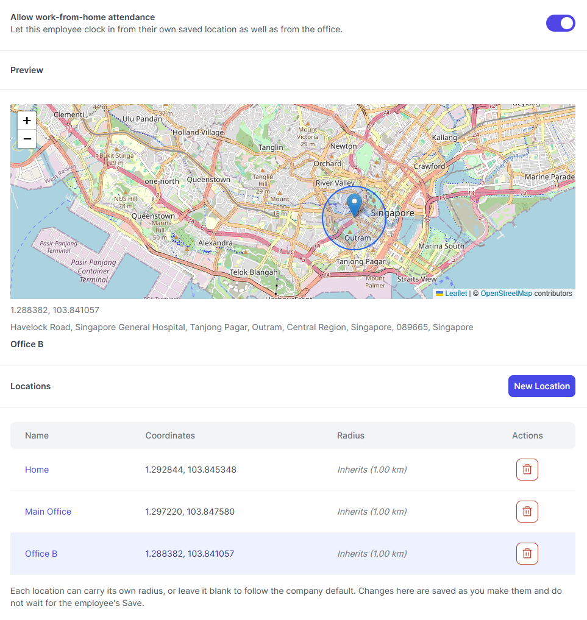Disable the work-from-home attendance toggle
This screenshot has width=587, height=620.
point(560,23)
